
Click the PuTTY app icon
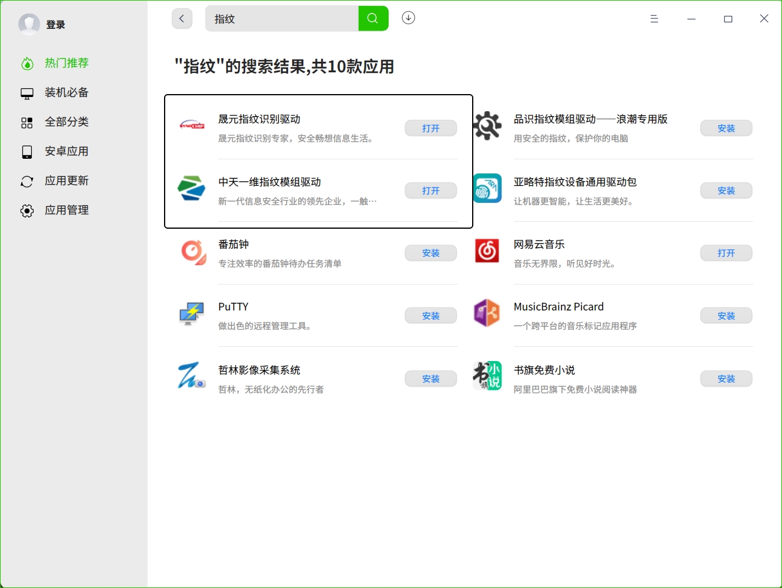192,313
